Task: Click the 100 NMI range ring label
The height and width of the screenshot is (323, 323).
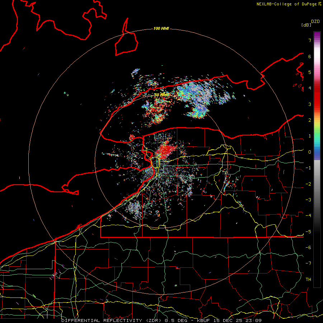Action: click(x=161, y=28)
